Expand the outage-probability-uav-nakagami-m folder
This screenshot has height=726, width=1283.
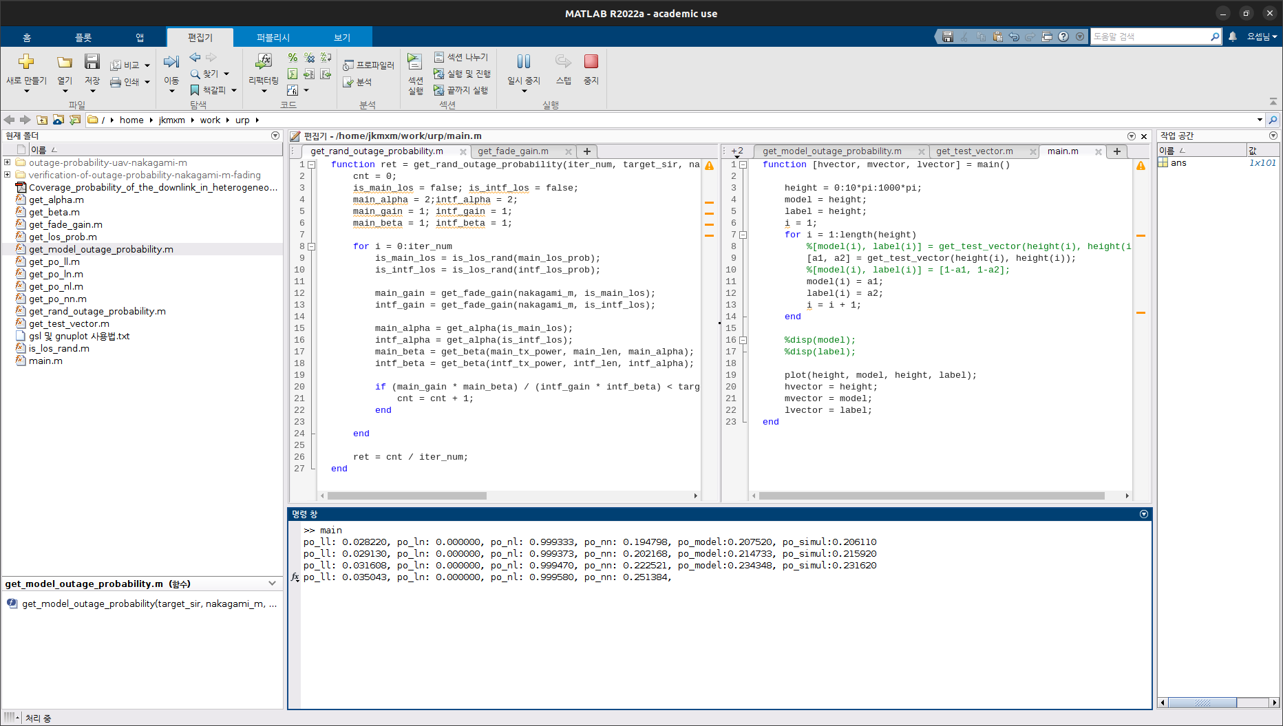pos(7,162)
